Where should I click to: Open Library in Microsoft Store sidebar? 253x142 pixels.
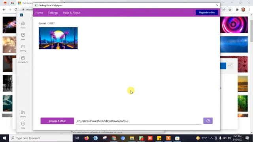(23, 114)
